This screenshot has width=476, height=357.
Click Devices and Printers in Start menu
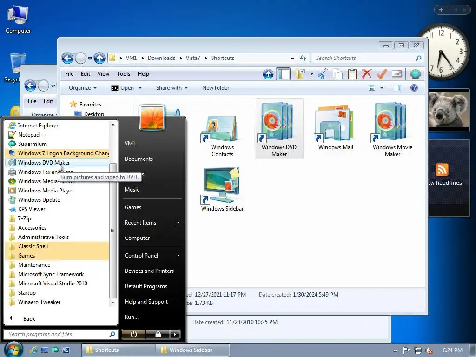(x=152, y=271)
